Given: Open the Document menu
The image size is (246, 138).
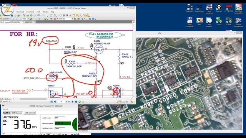Looking at the screenshot, I should [20, 12].
